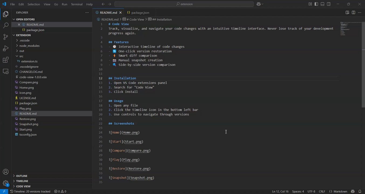The image size is (365, 194).
Task: Collapse the Open Editors section
Action: pyautogui.click(x=52, y=19)
